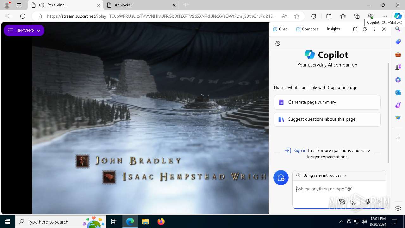Close the Streaming tab
This screenshot has height=228, width=405.
click(x=98, y=5)
